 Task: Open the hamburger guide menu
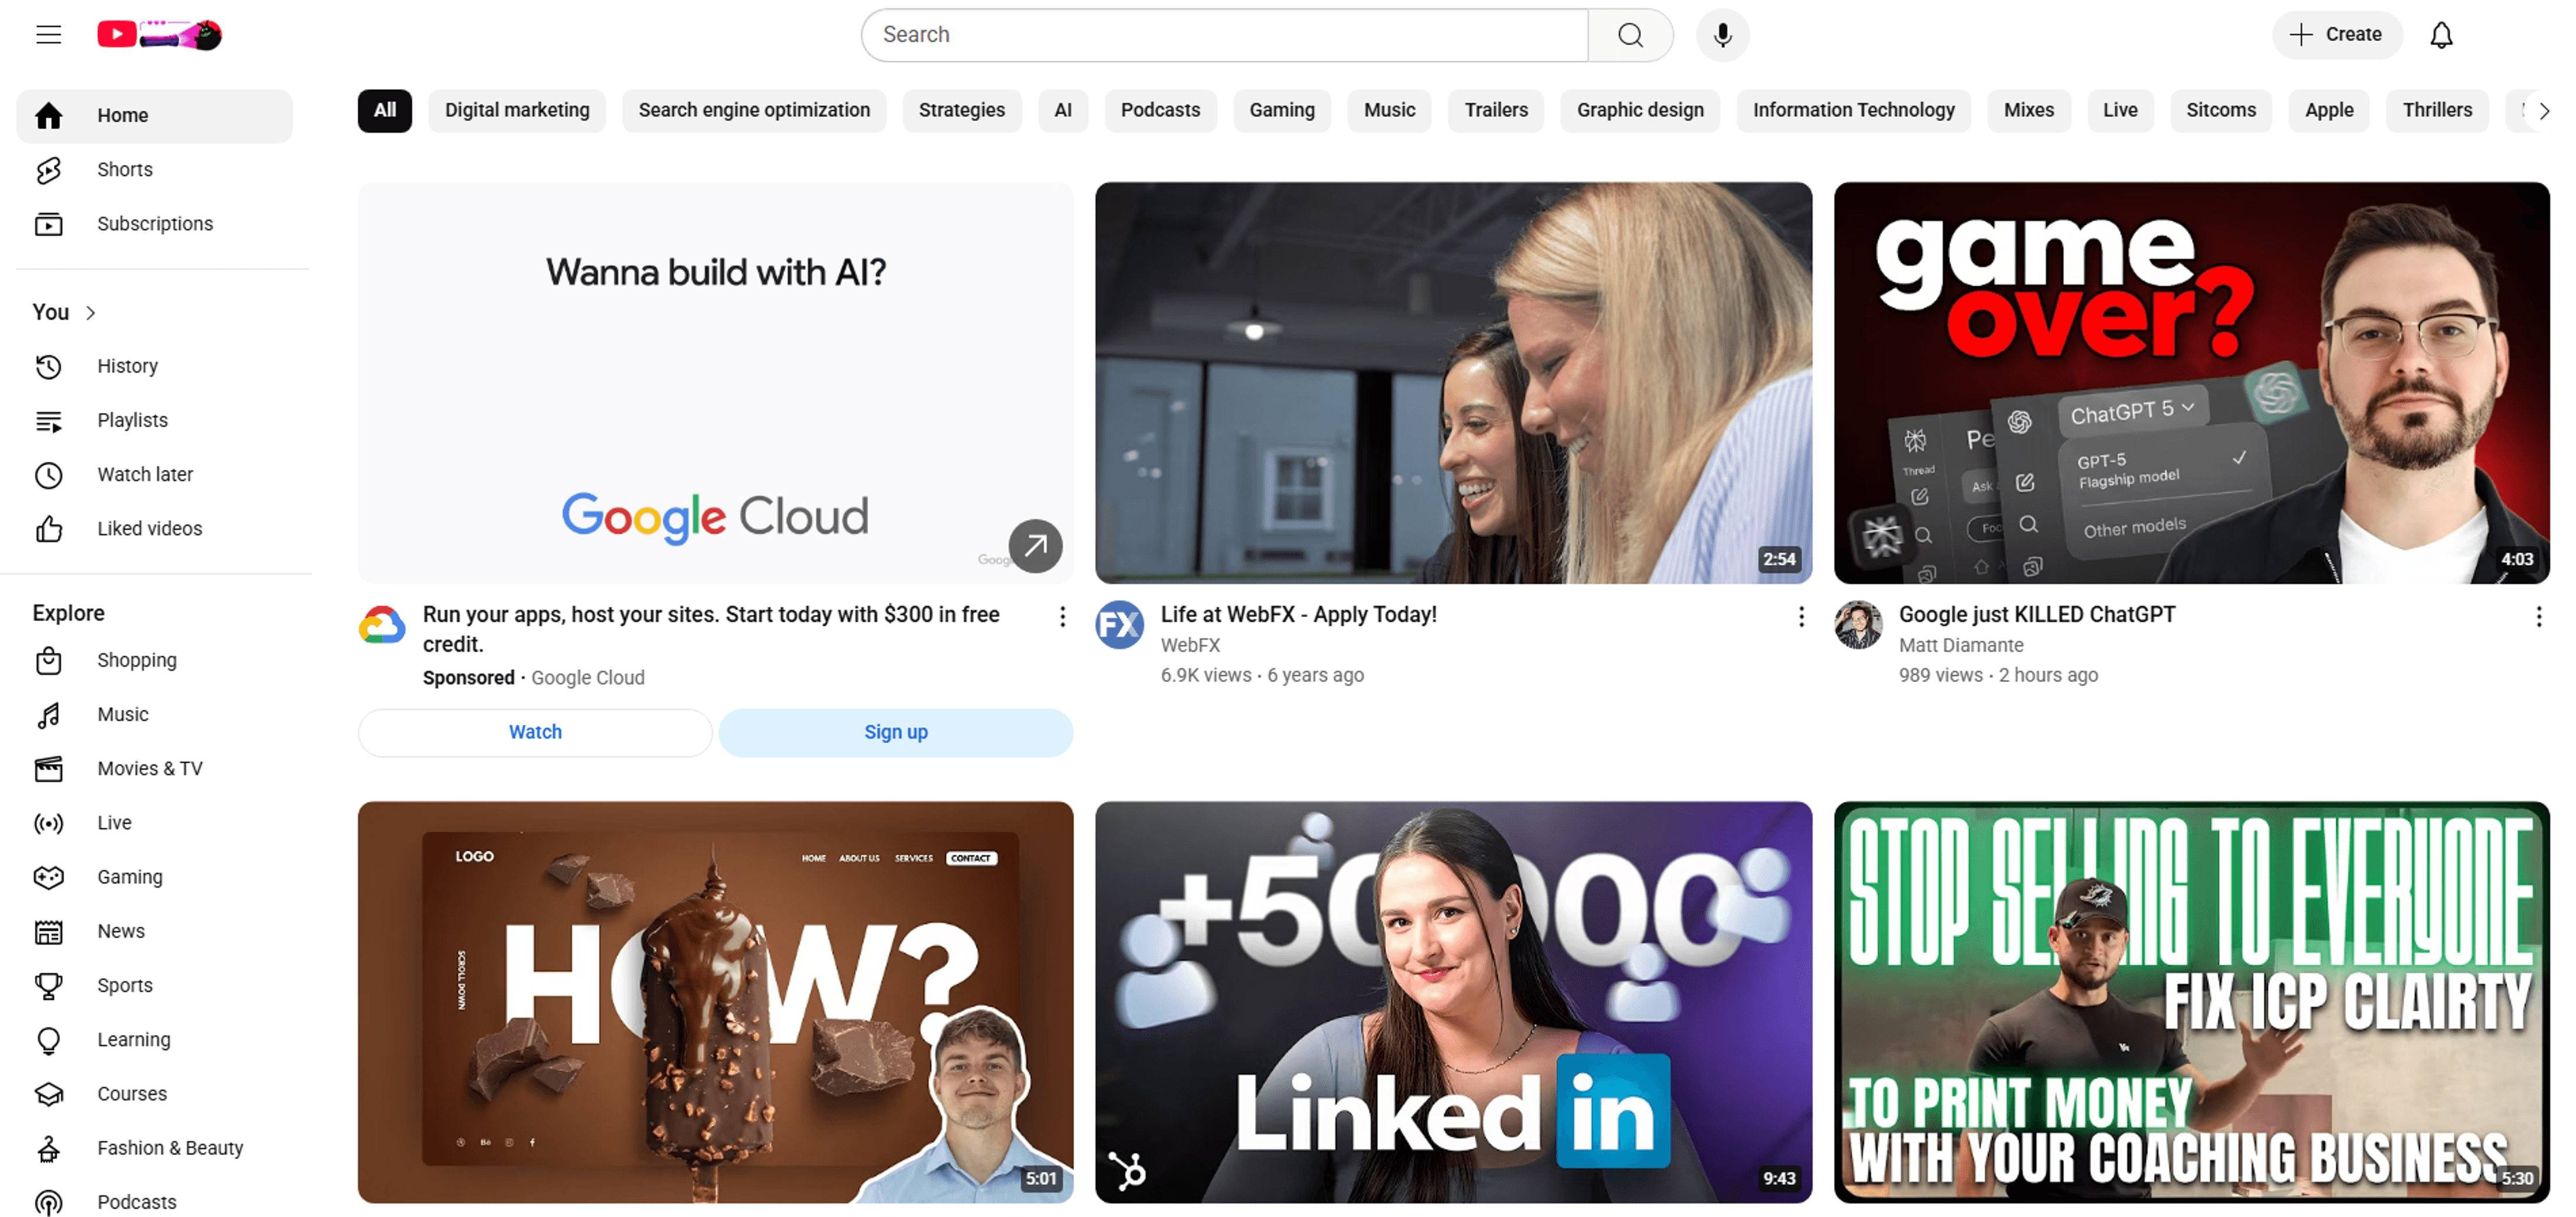point(48,35)
